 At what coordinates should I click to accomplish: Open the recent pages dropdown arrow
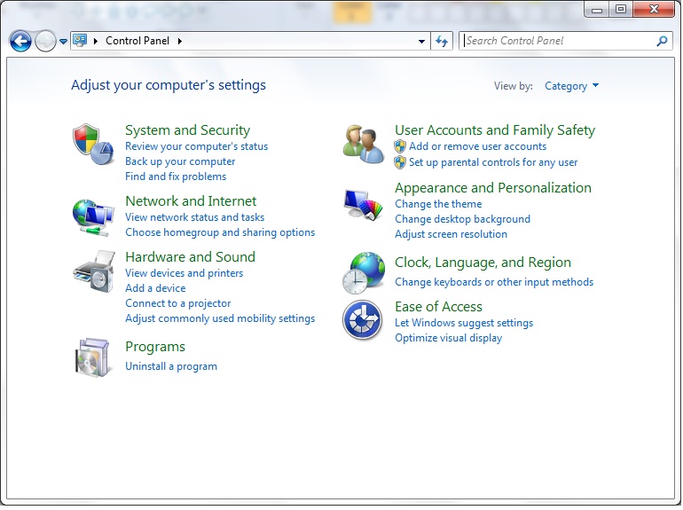point(63,42)
